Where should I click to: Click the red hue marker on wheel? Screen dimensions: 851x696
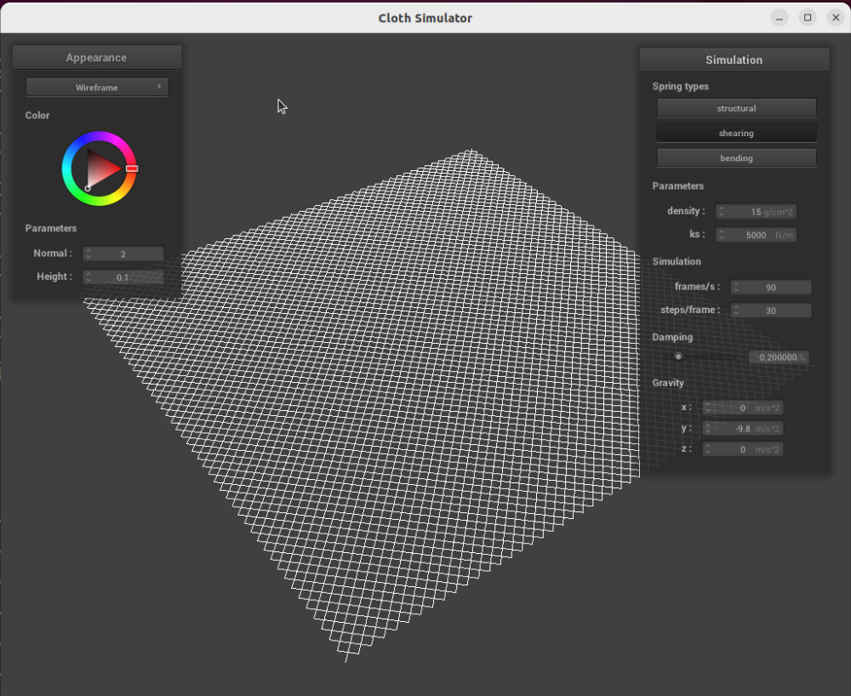click(132, 168)
